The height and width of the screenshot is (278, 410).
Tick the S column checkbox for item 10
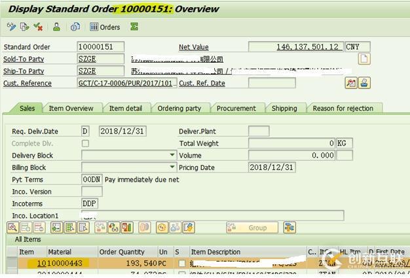point(181,264)
